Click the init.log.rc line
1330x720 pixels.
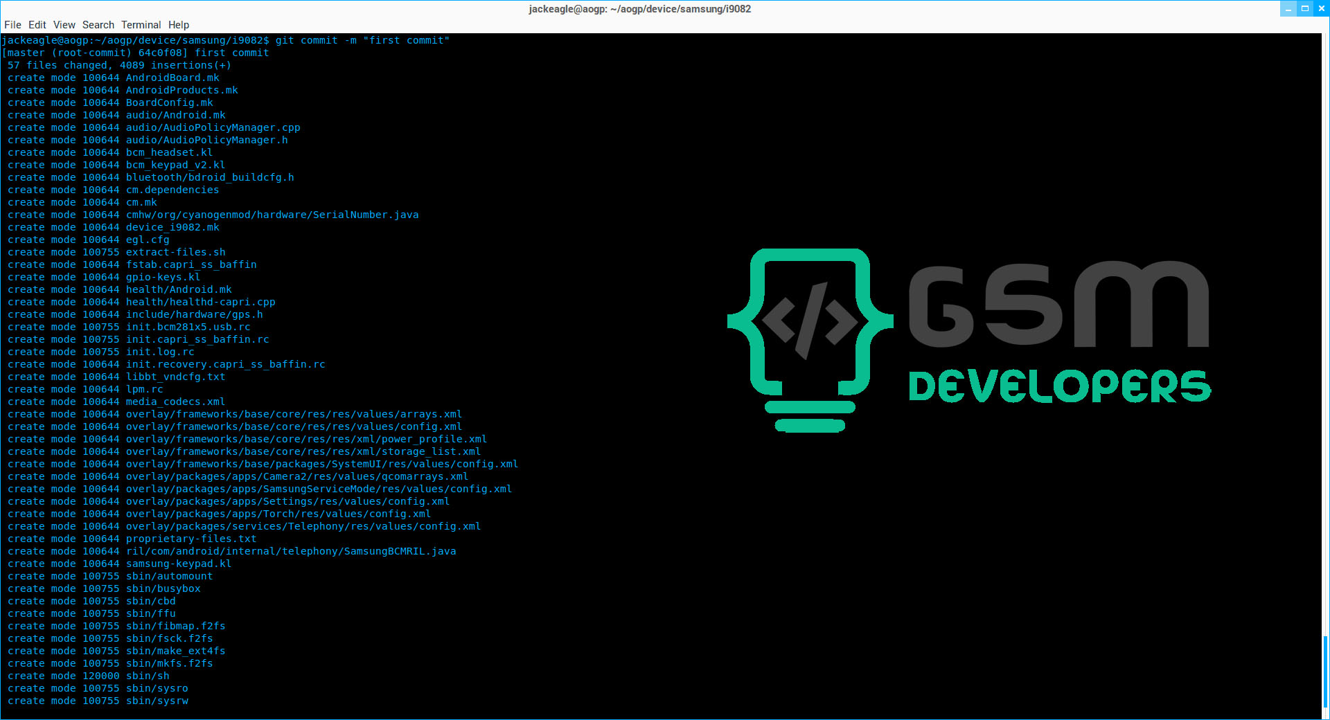pyautogui.click(x=101, y=352)
